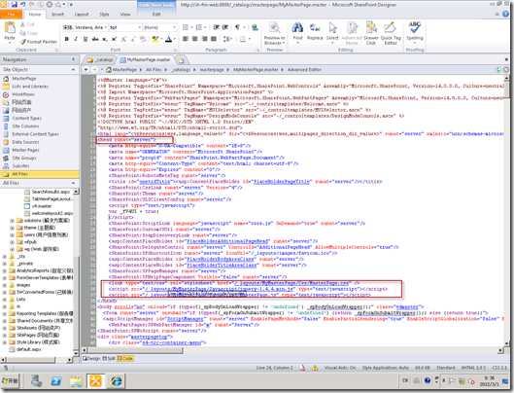Viewport: 514px width, 393px height.
Task: Expand the Lists folder in tree
Action: [x=4, y=299]
